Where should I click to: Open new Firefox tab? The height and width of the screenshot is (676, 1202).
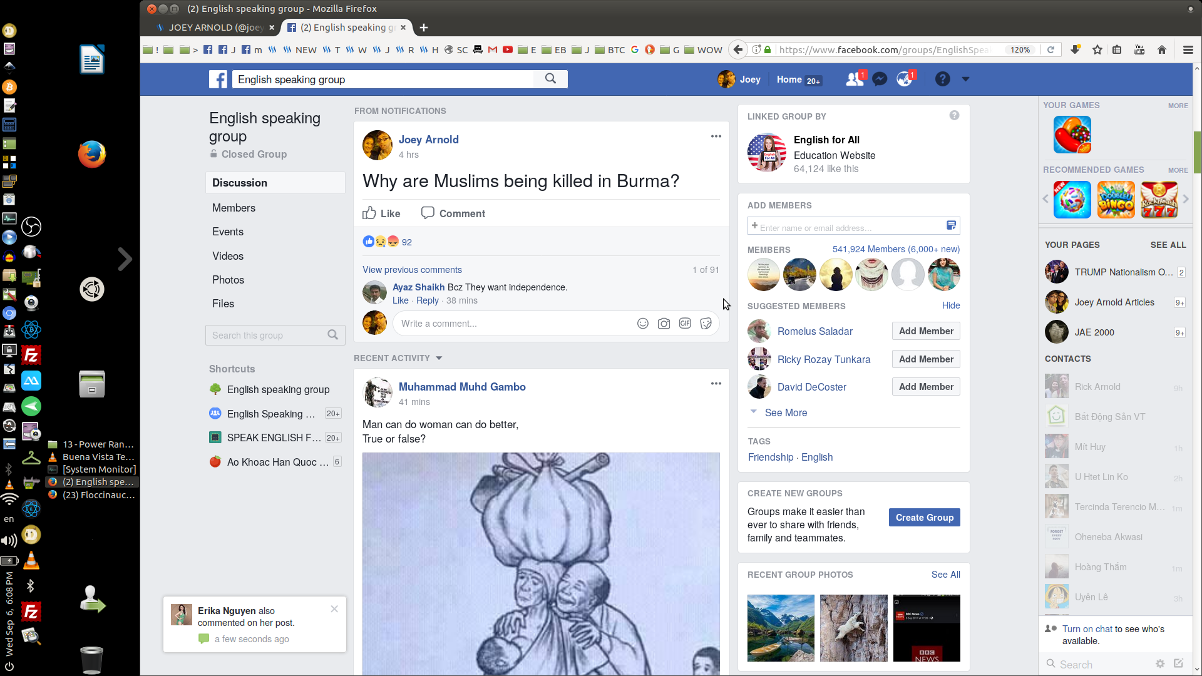[424, 28]
